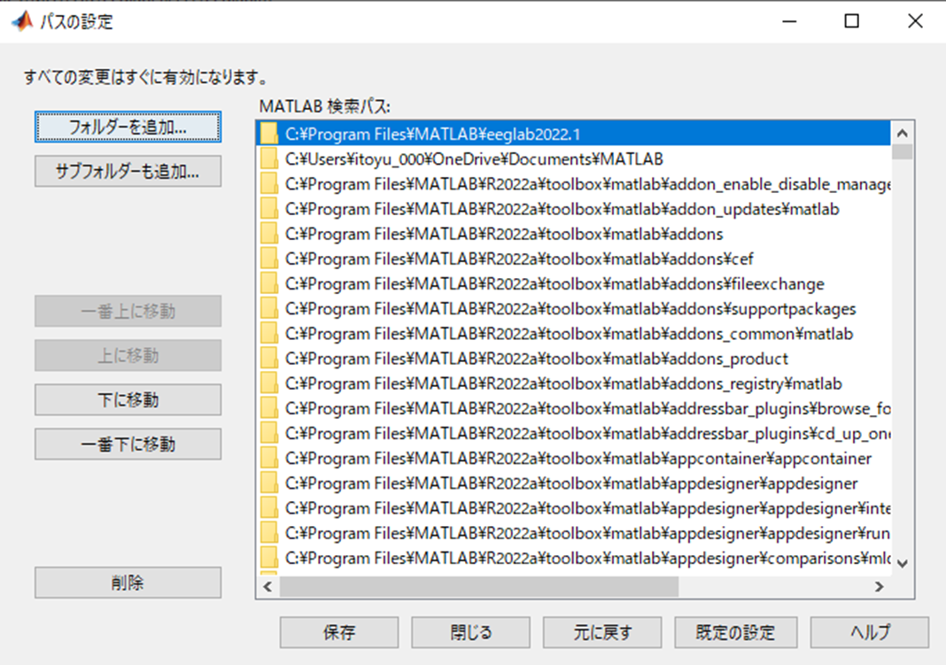Click the horizontal scrollbar thumb

pos(479,586)
